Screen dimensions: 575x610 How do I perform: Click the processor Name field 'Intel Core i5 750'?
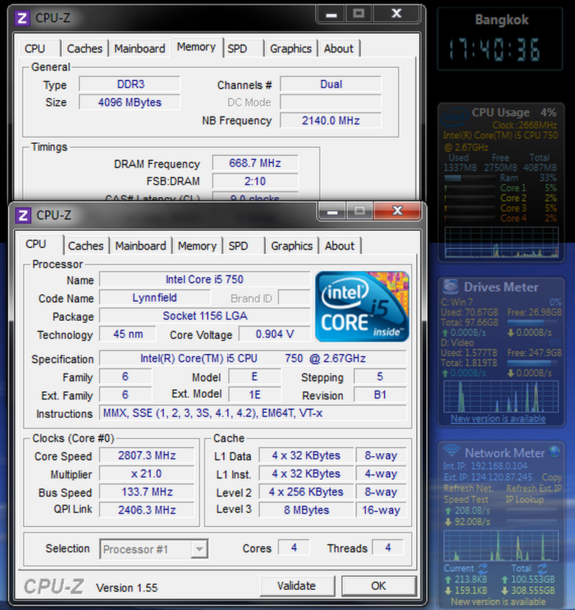[x=205, y=279]
